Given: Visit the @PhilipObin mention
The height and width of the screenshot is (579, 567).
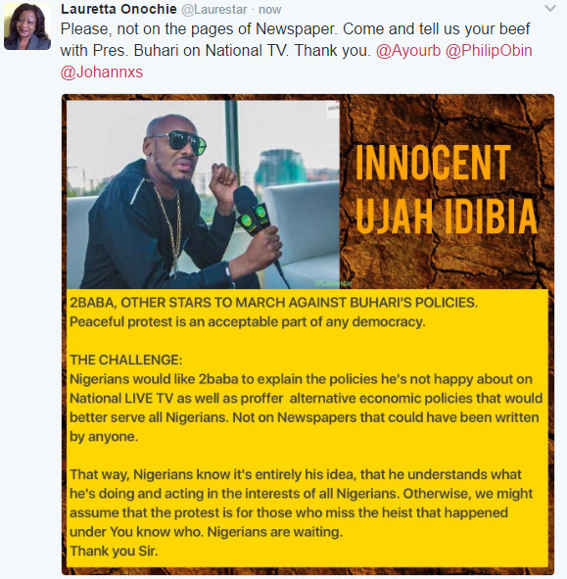Looking at the screenshot, I should click(489, 50).
